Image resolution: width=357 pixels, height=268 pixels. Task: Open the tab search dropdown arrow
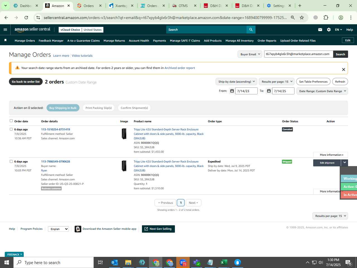pos(5,6)
